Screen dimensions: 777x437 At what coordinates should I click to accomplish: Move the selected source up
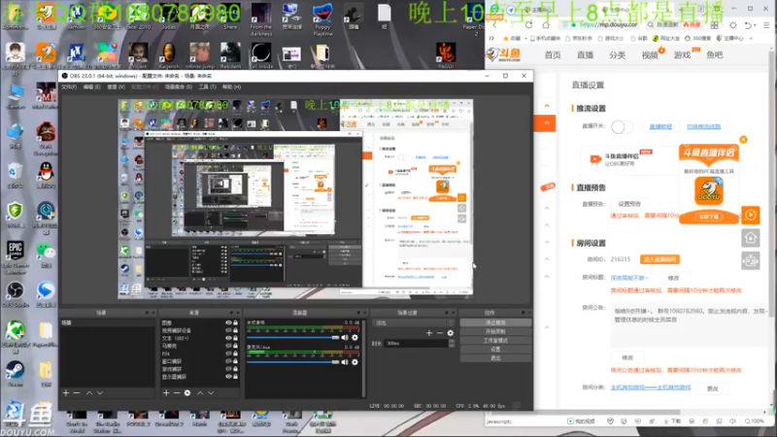(x=200, y=393)
